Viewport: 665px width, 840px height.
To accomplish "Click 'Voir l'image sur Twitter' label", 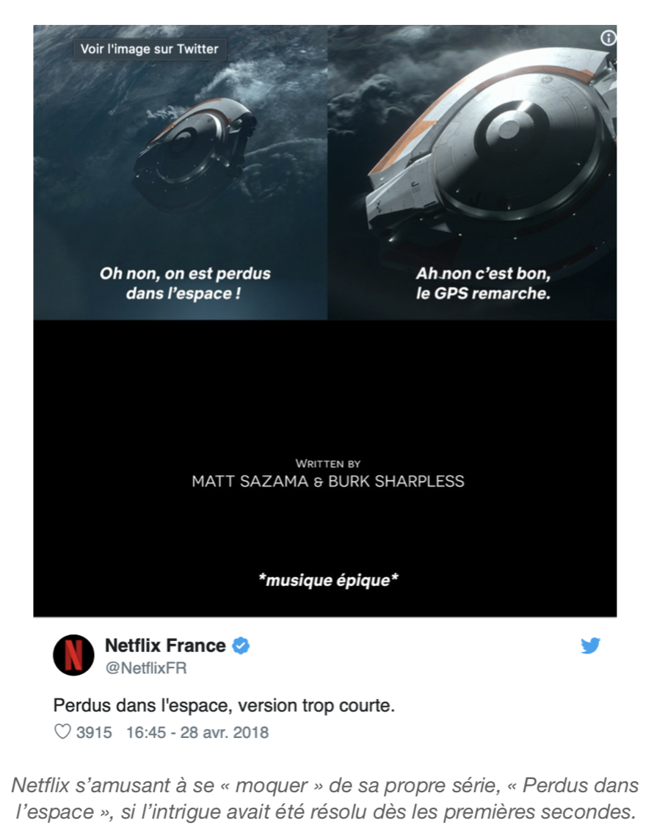I will (x=150, y=49).
